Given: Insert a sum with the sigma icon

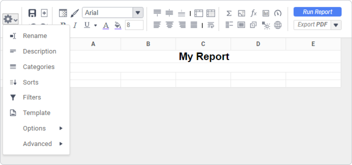Looking at the screenshot, I should point(229,13).
